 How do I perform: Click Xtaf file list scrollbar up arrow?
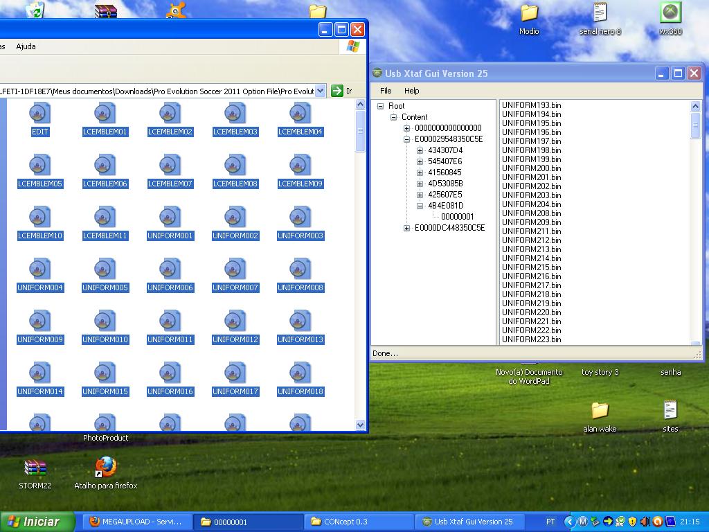point(695,106)
